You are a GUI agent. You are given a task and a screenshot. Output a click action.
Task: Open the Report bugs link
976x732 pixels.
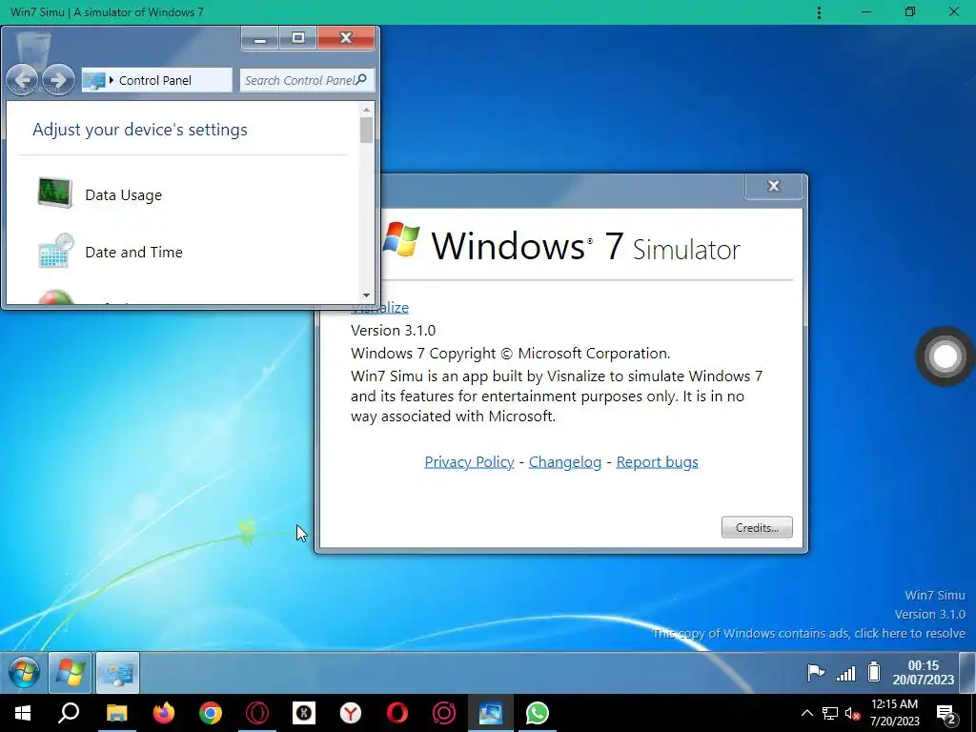pos(658,462)
